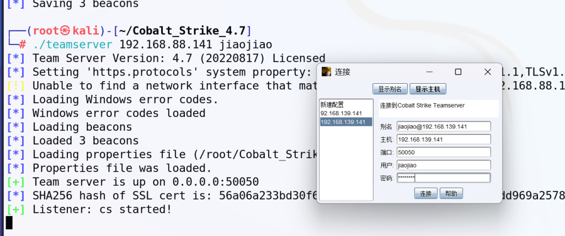The image size is (565, 236).
Task: Click the terminal line 'Properties file was loaded.'
Action: coord(122,168)
